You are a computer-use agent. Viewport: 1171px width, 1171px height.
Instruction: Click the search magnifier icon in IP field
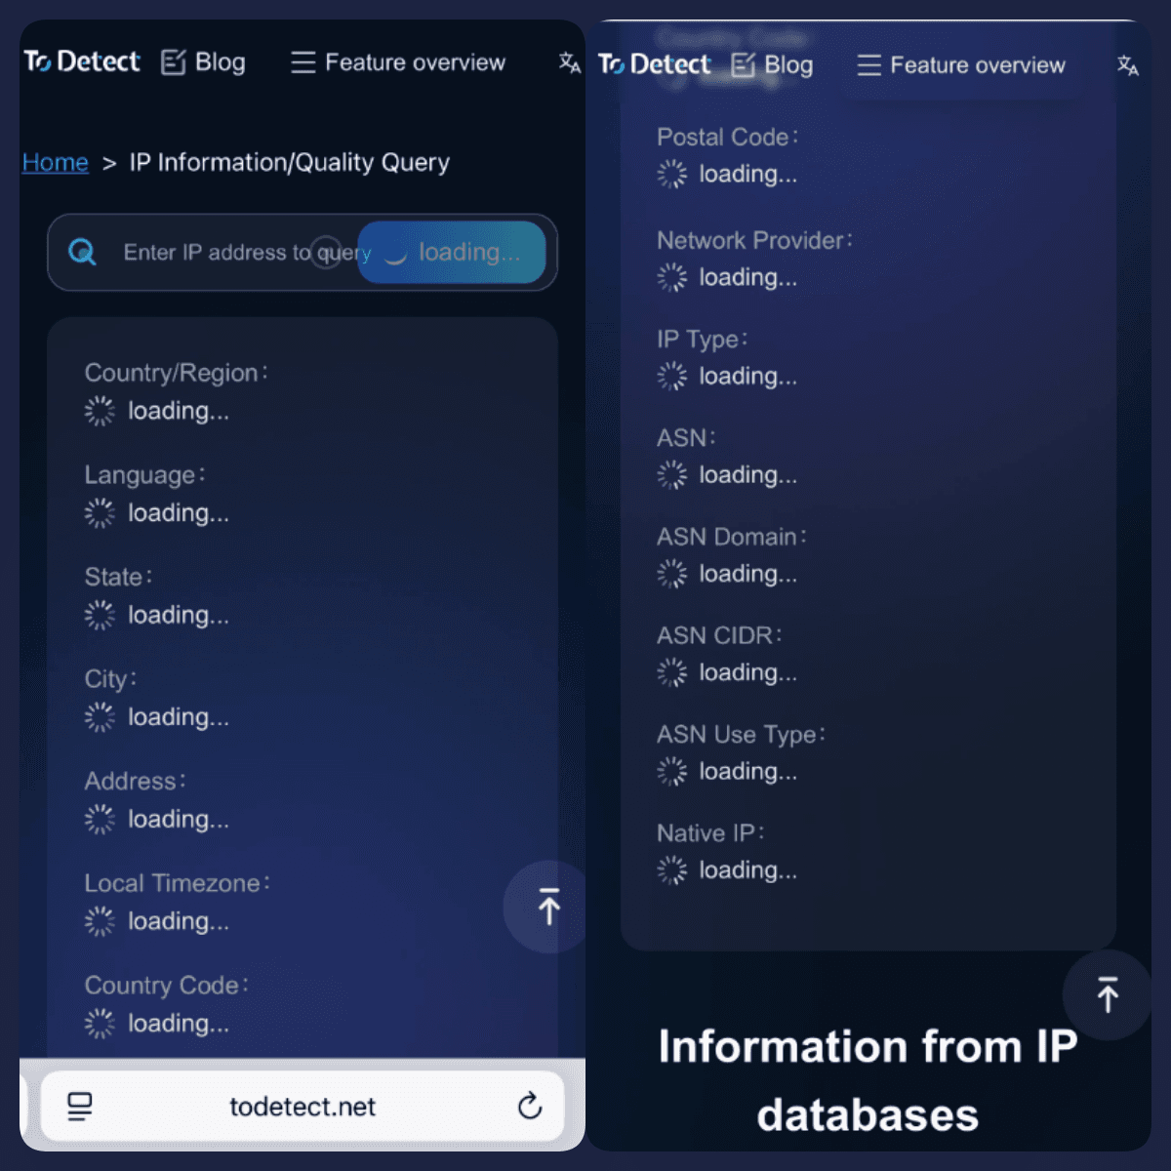tap(82, 253)
